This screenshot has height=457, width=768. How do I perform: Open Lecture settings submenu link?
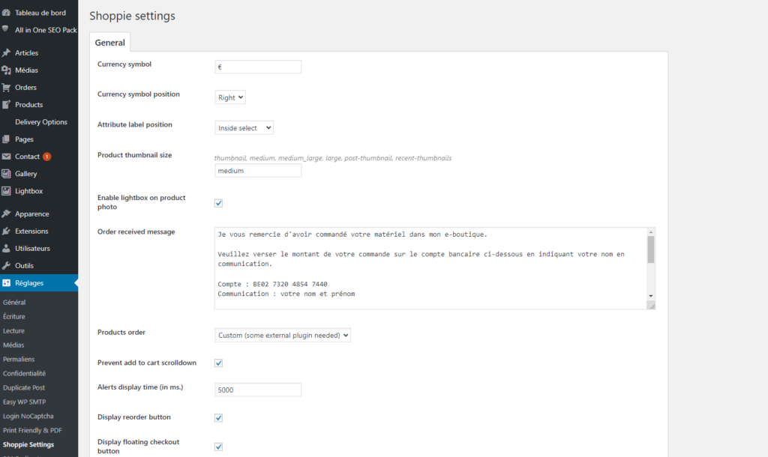click(x=13, y=330)
